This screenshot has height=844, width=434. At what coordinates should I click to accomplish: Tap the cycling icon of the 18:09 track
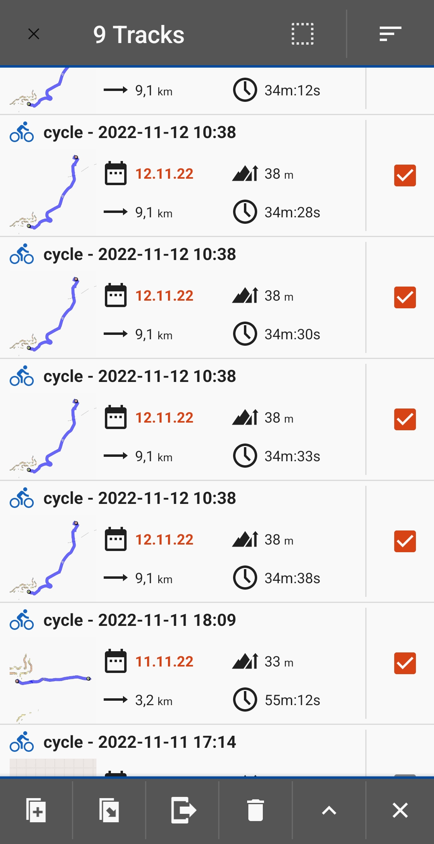click(22, 620)
